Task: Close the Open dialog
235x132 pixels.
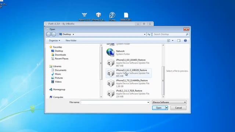Action: click(186, 29)
